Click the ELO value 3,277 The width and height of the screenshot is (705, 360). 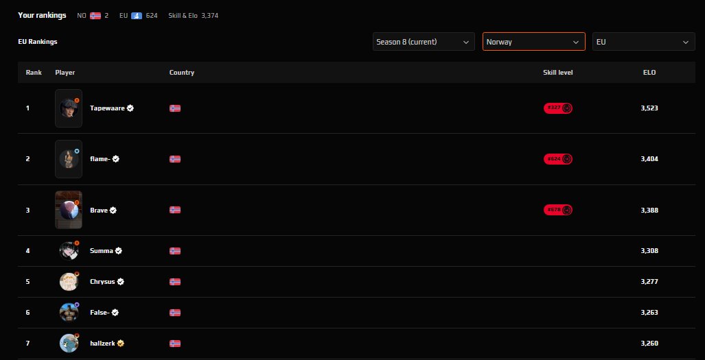[x=649, y=282]
